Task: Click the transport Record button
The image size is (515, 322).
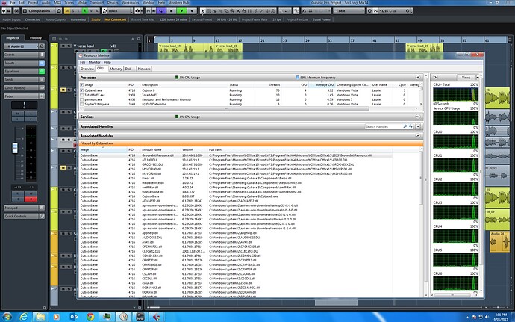Action: (192, 11)
